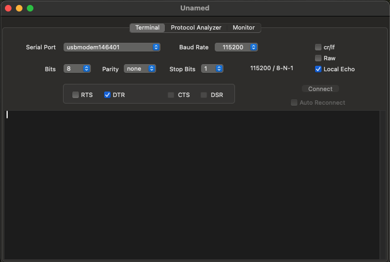Expand the Bits selector set to 8
This screenshot has height=262, width=390.
77,69
